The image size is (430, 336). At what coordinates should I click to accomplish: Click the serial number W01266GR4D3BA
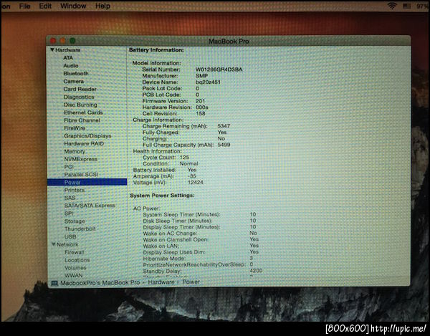click(219, 69)
